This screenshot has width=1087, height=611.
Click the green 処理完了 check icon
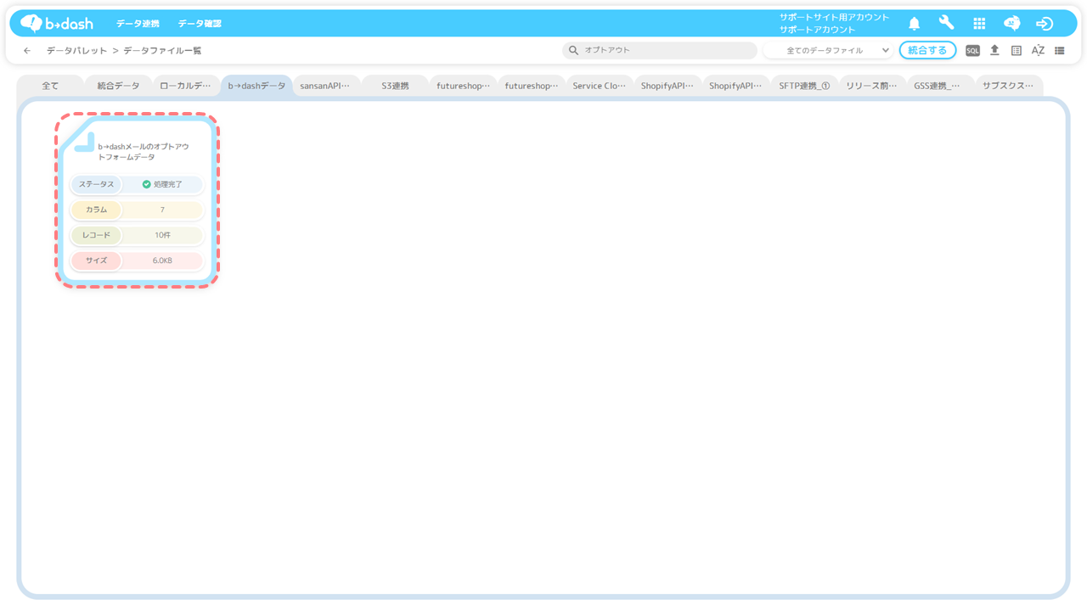pyautogui.click(x=146, y=184)
